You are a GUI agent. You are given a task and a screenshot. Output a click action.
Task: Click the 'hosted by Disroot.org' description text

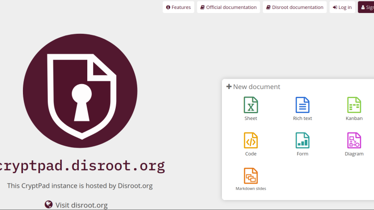click(80, 186)
